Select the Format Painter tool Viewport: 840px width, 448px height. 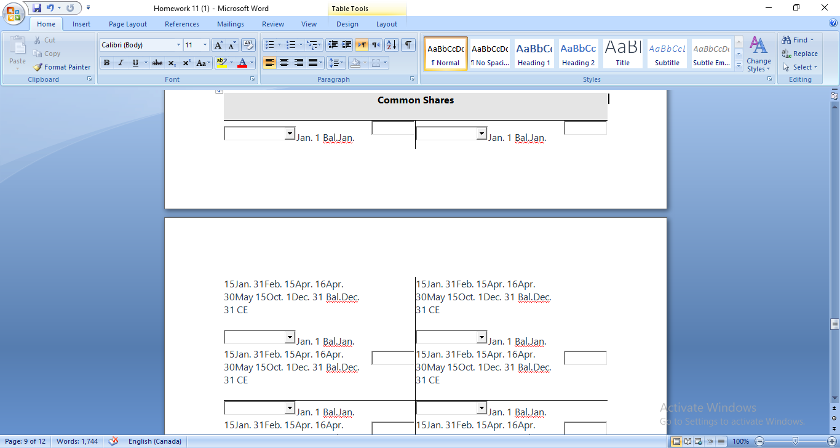point(61,67)
